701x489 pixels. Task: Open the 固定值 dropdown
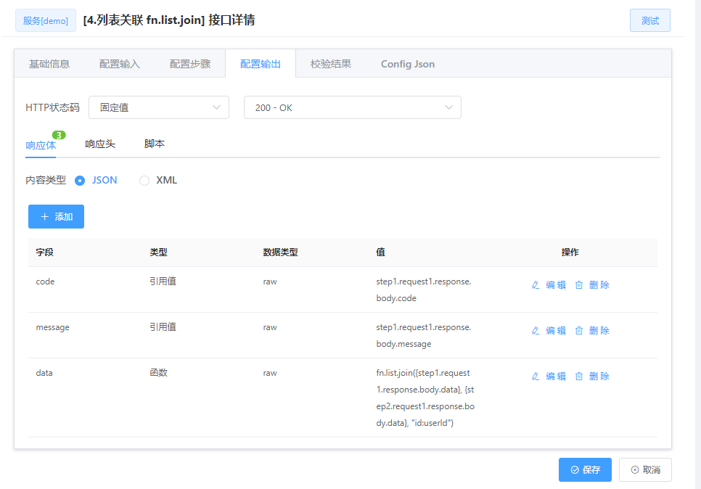(158, 107)
